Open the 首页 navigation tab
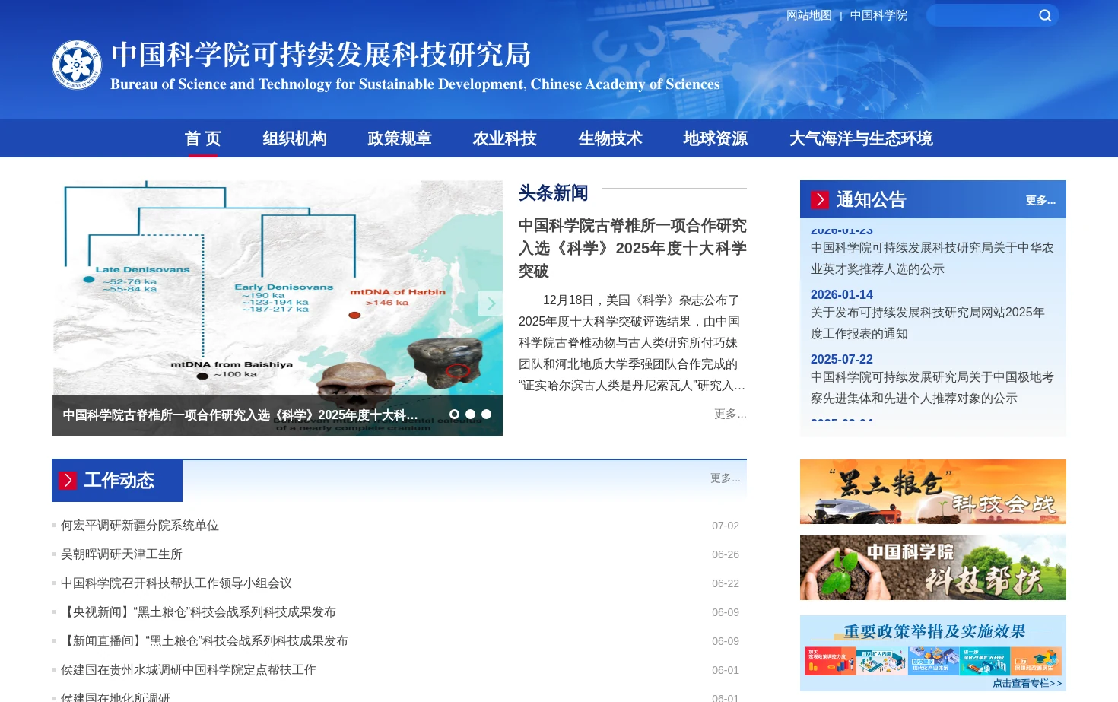Image resolution: width=1118 pixels, height=702 pixels. point(203,138)
